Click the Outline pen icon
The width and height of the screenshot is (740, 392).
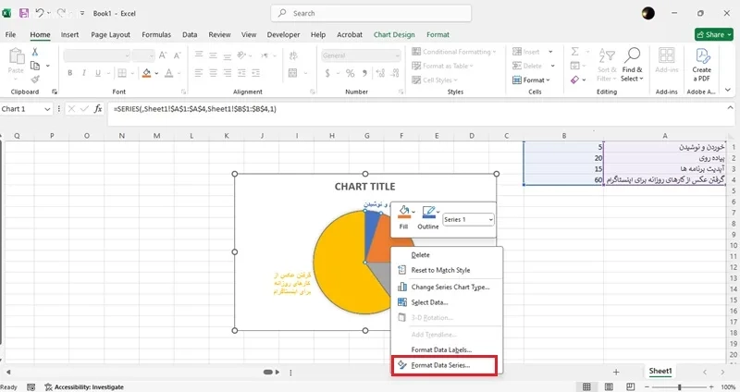[x=426, y=213]
